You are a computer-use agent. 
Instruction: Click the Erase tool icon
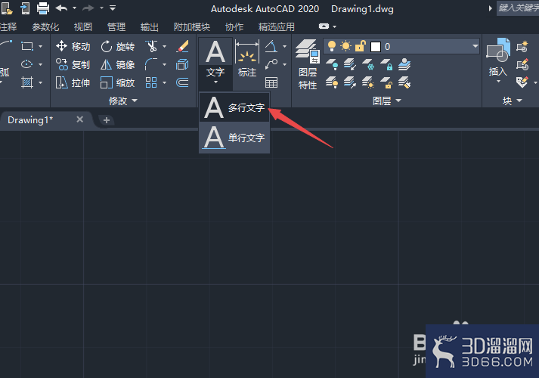(182, 46)
